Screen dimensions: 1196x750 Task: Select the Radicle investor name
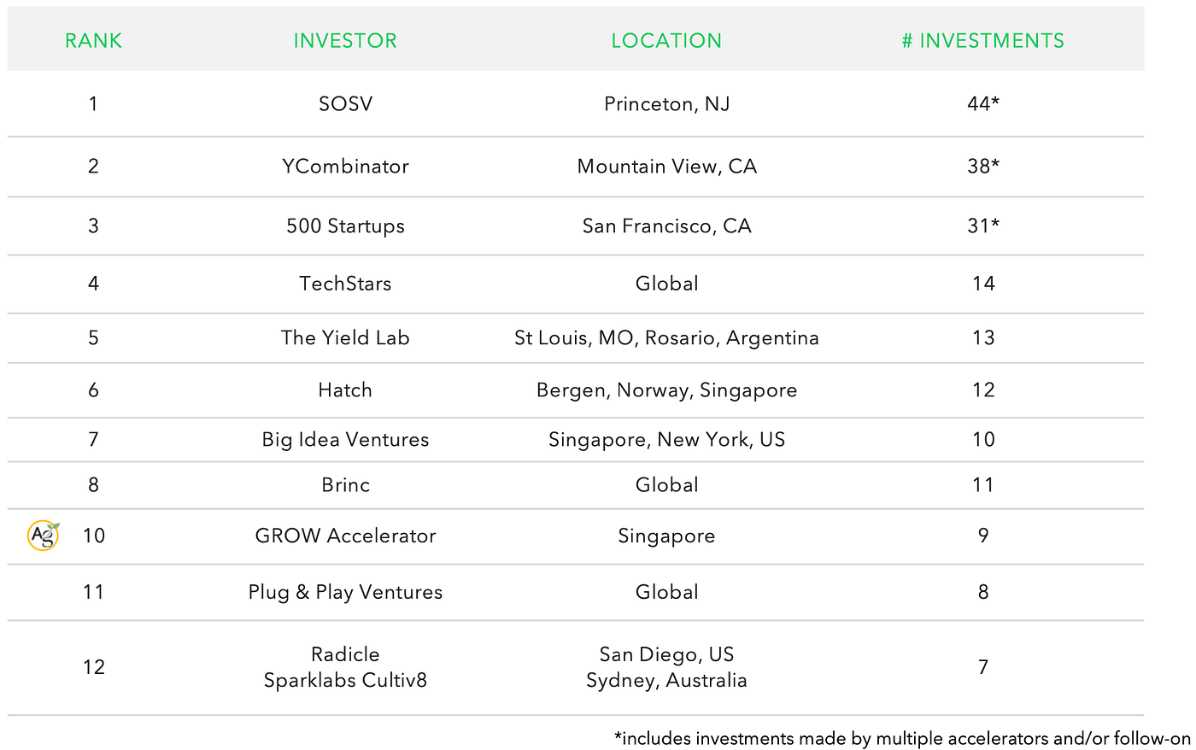tap(345, 654)
